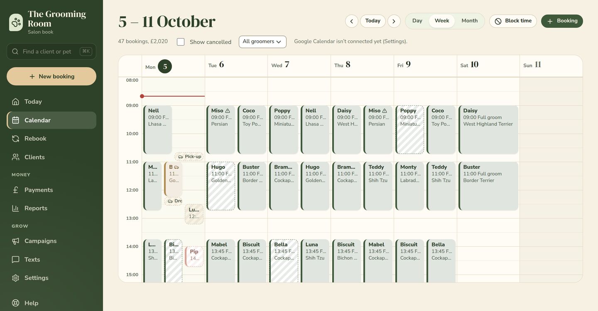Go to next week arrow
The width and height of the screenshot is (598, 311).
tap(394, 21)
